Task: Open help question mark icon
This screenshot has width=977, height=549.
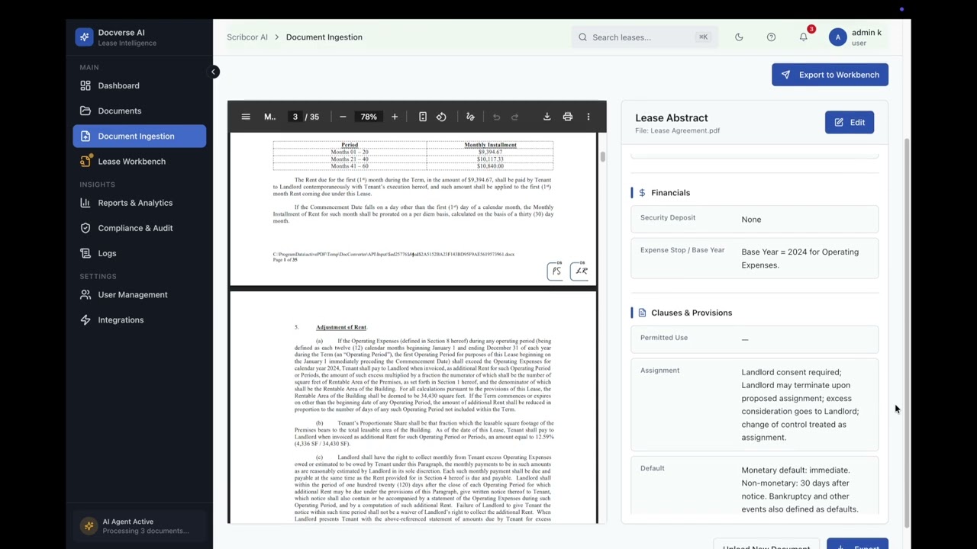Action: pos(771,37)
